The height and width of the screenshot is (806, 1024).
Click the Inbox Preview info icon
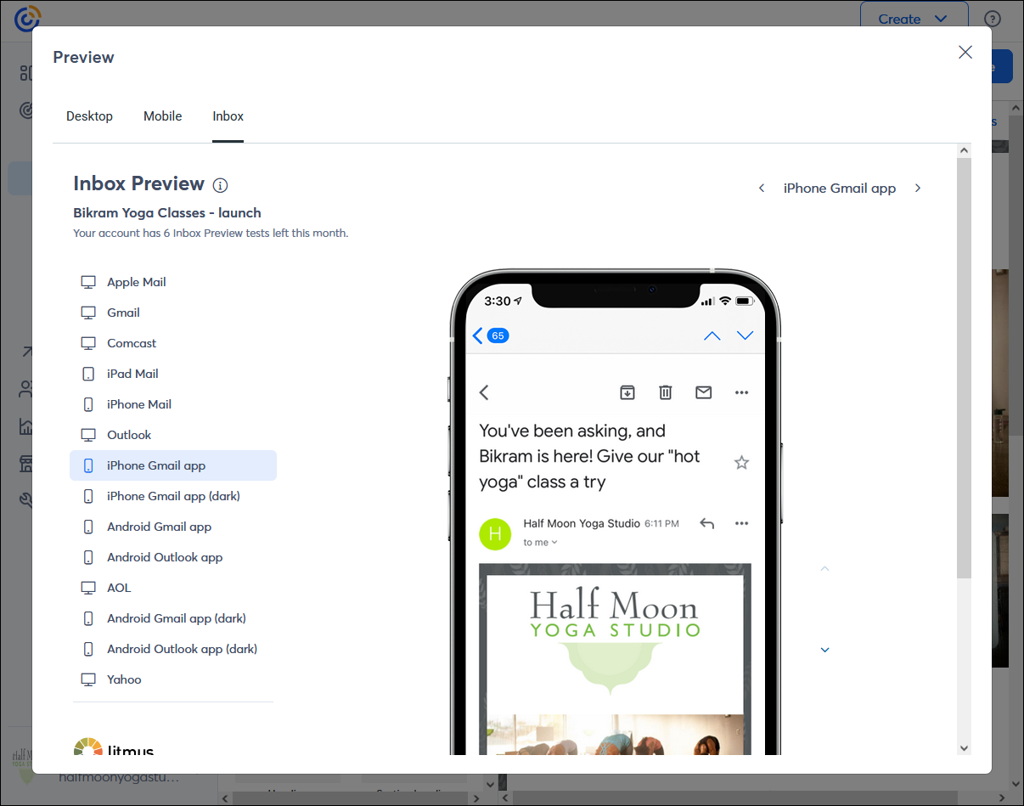[x=220, y=185]
